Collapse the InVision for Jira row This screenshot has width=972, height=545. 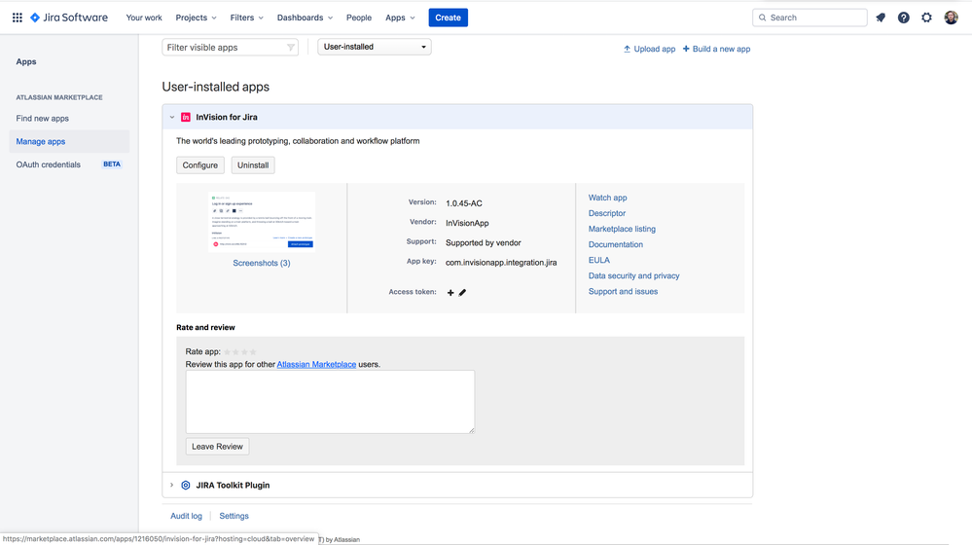pos(172,117)
